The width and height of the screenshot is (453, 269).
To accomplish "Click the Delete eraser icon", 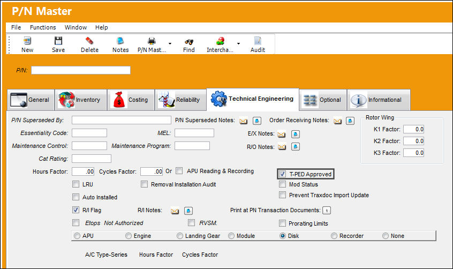I will 89,41.
